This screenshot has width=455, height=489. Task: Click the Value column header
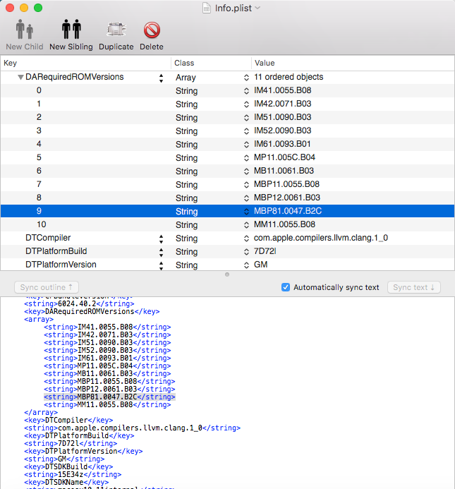click(x=353, y=63)
